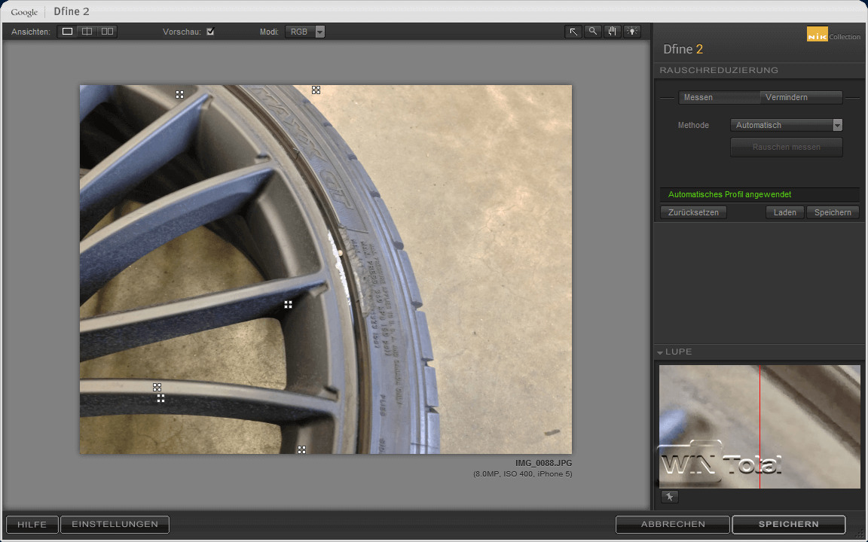Switch to side-by-side view
Image resolution: width=868 pixels, height=542 pixels.
point(107,32)
